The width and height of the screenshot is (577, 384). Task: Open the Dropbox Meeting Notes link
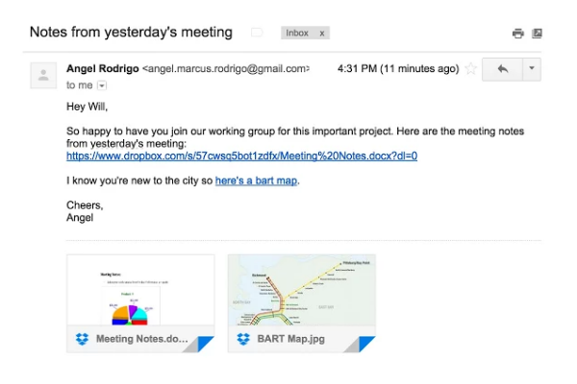(x=241, y=156)
